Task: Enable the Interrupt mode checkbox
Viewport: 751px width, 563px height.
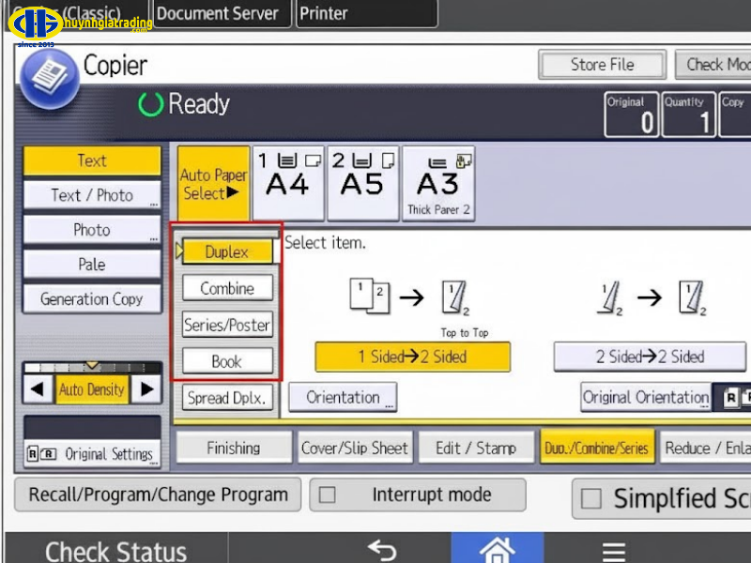Action: pyautogui.click(x=328, y=495)
